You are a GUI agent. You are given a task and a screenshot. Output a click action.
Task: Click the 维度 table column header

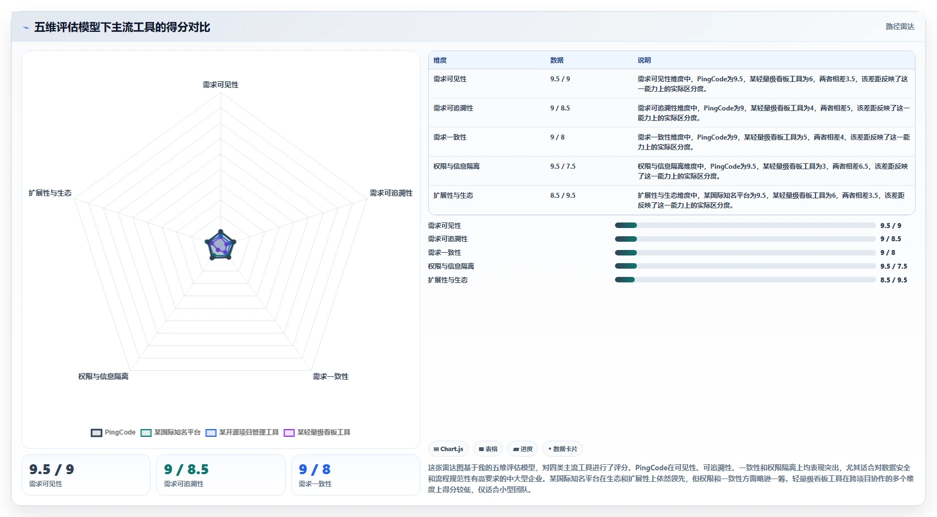(x=440, y=60)
